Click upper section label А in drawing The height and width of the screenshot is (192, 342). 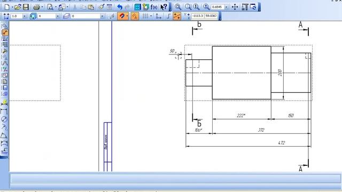tap(300, 25)
